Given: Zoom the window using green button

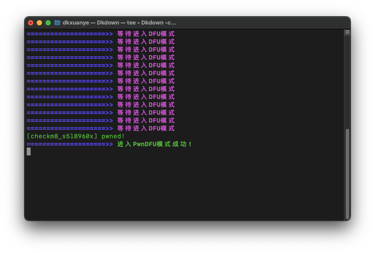Looking at the screenshot, I should click(x=48, y=23).
